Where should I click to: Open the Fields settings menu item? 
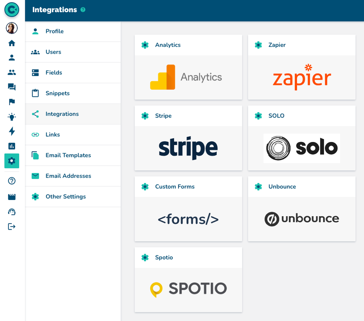click(x=73, y=73)
